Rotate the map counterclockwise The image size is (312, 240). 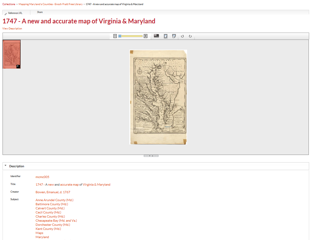click(x=182, y=36)
